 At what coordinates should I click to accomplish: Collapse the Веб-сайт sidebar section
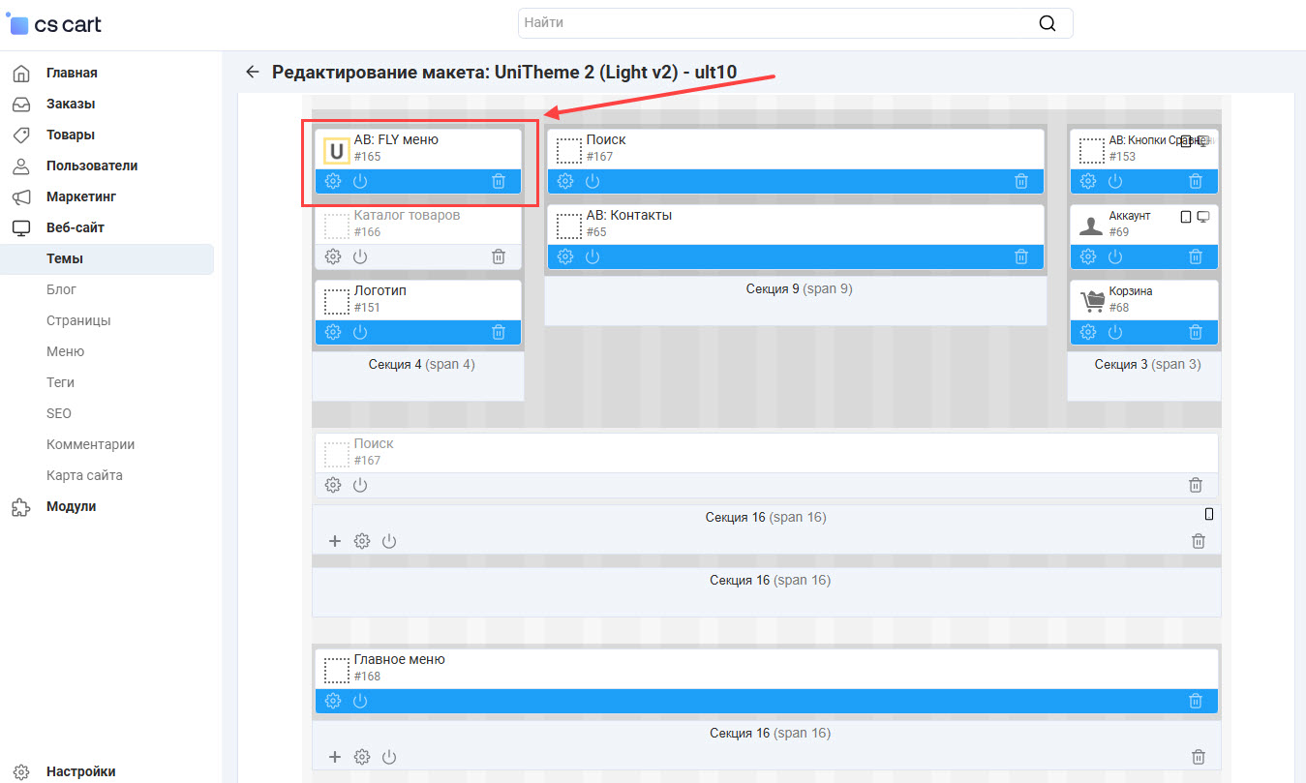(x=75, y=227)
